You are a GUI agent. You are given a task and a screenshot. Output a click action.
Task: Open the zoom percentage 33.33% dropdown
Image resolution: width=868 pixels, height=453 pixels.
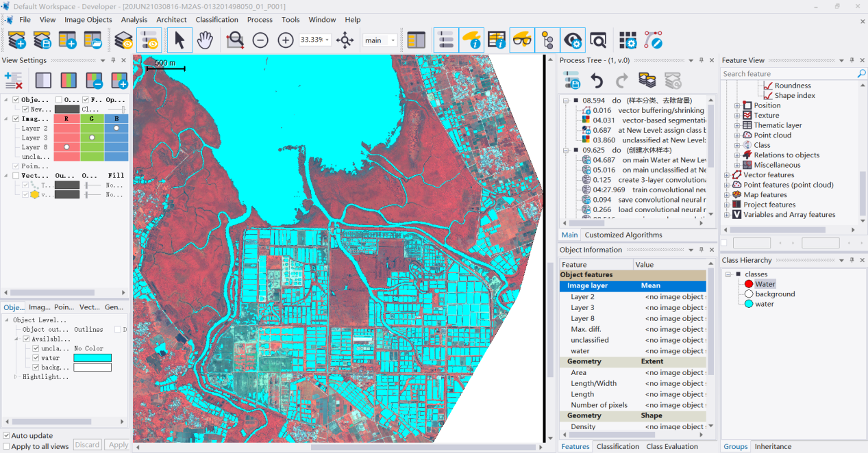(x=327, y=40)
